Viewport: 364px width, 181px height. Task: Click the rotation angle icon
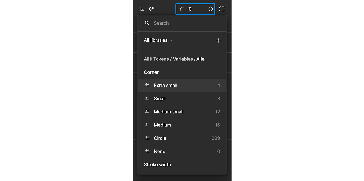[142, 9]
